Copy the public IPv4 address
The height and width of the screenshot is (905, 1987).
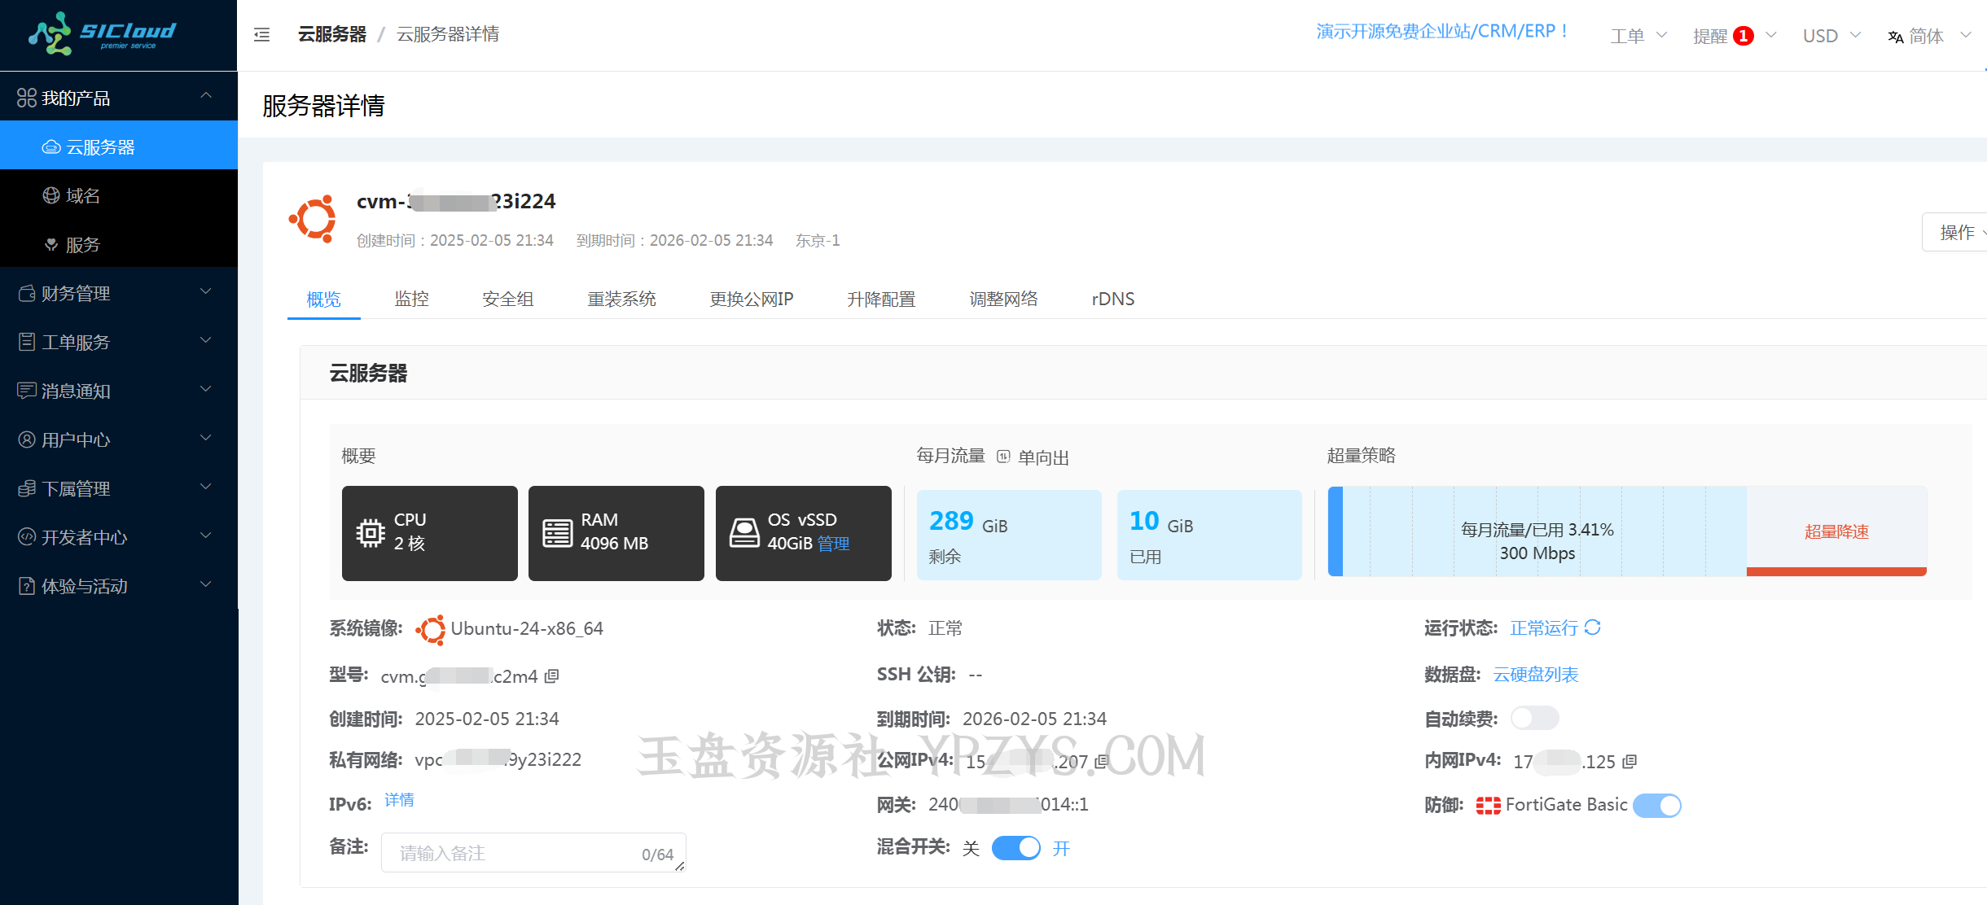point(1102,762)
